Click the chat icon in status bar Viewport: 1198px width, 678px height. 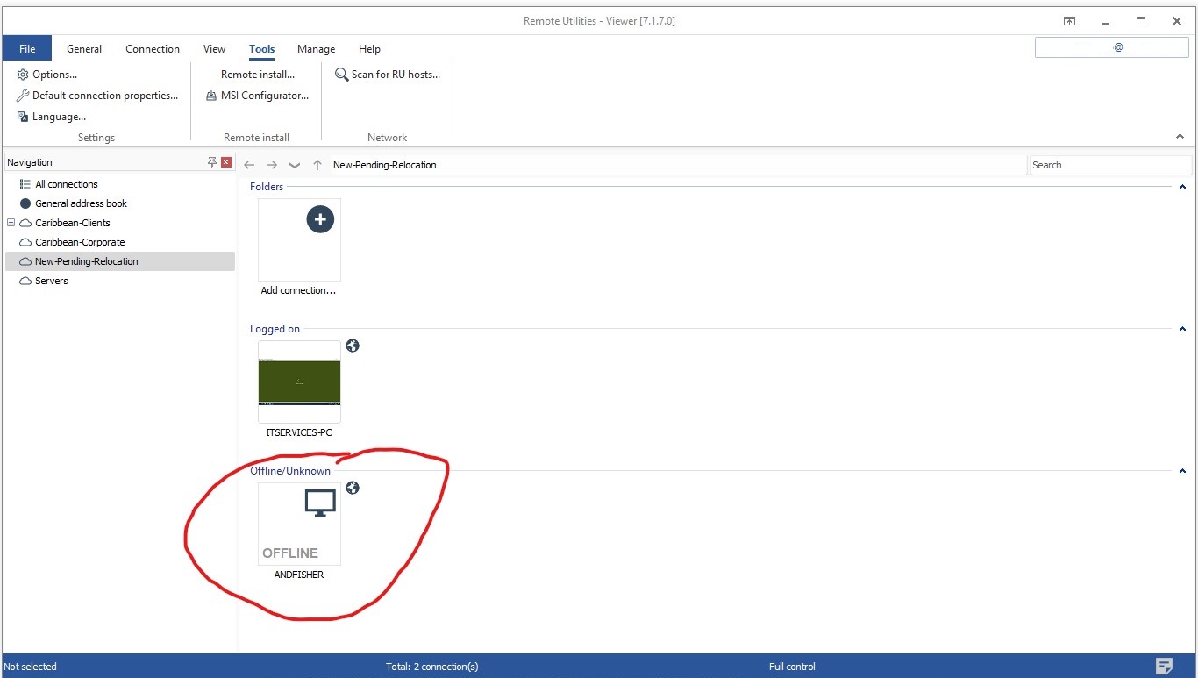1164,666
